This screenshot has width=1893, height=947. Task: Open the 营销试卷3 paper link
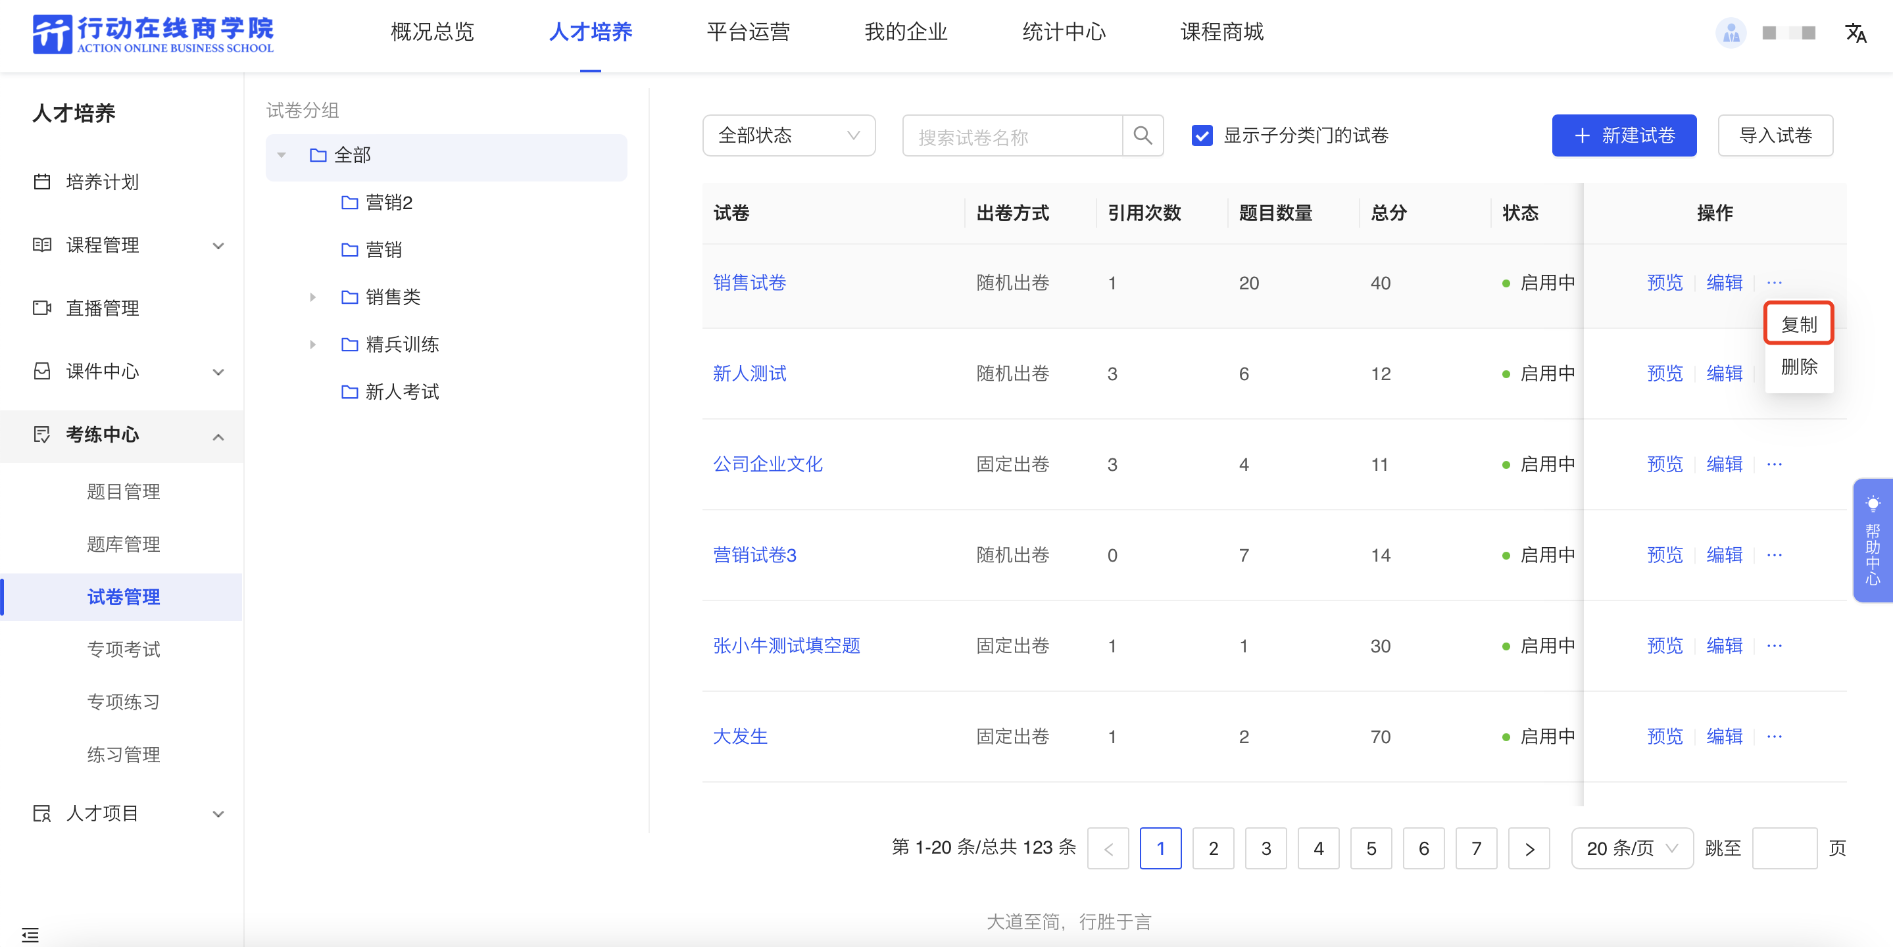click(x=754, y=554)
